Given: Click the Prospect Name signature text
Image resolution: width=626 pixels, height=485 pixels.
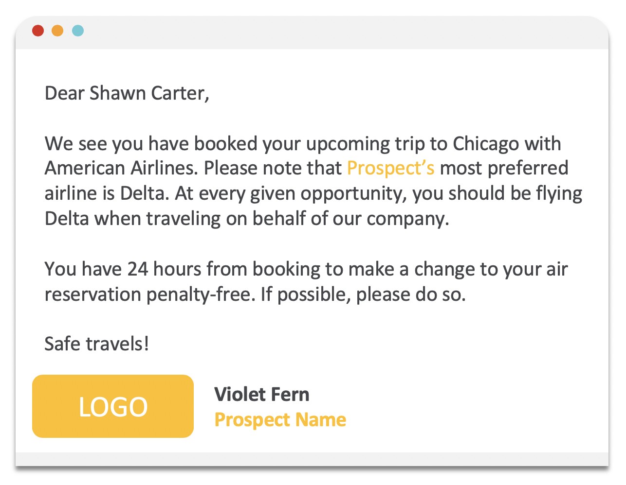Looking at the screenshot, I should click(280, 419).
